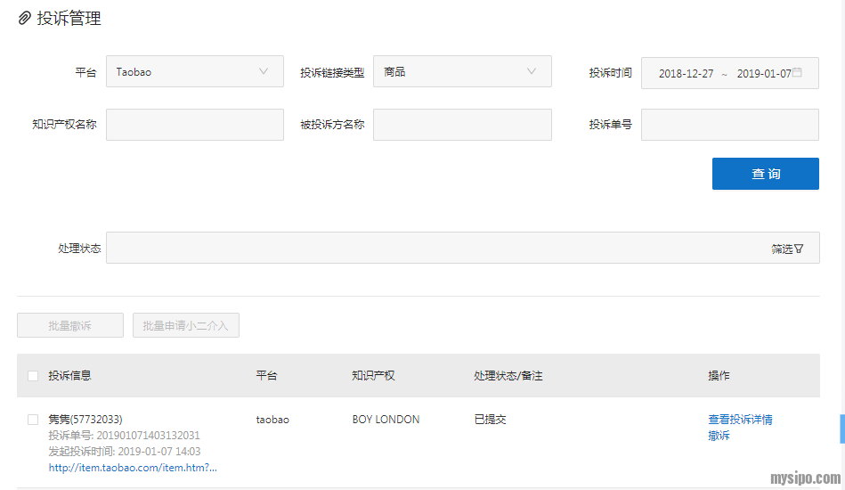The image size is (845, 490).
Task: Click into the 被投诉方名称 input box
Action: pos(462,125)
